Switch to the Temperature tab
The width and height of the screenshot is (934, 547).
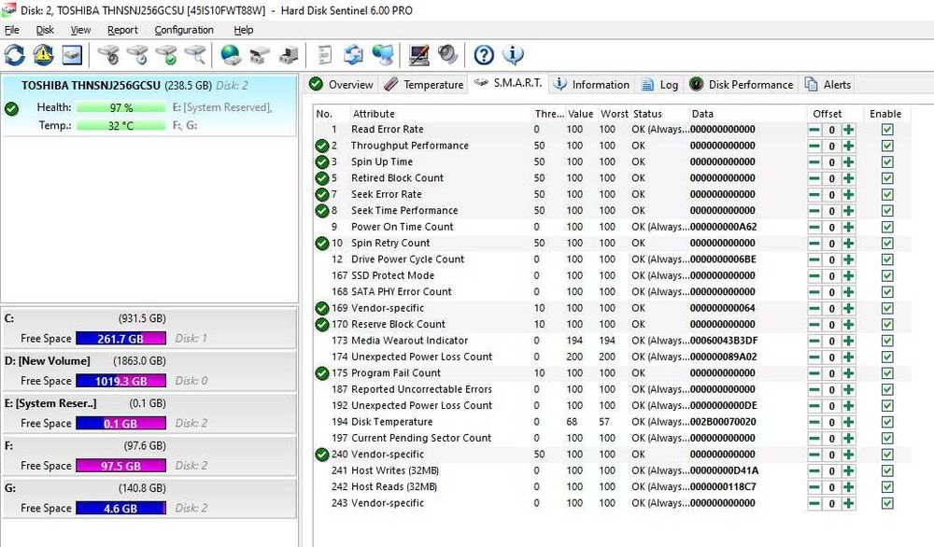pyautogui.click(x=423, y=85)
